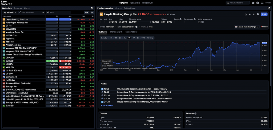Viewport: 273px width, 130px height.
Task: Select the All time chart range
Action: point(150,38)
